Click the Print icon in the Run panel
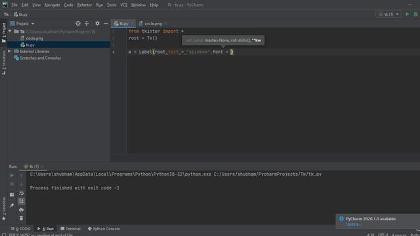This screenshot has height=236, width=420. [x=22, y=210]
